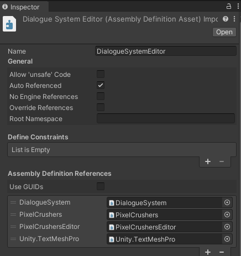Click the Assembly Definition References heading
This screenshot has height=256, width=241.
pos(60,174)
